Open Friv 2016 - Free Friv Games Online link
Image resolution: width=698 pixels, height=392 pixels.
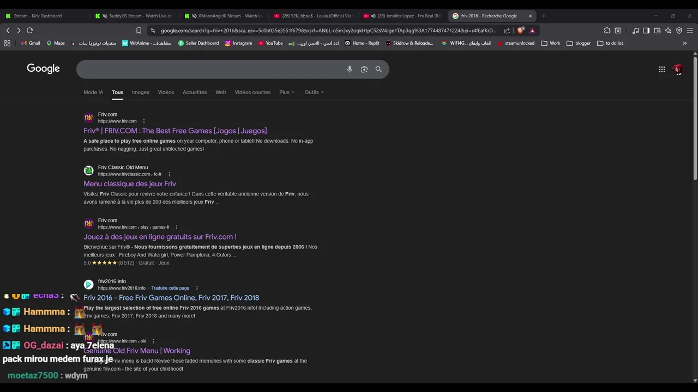pyautogui.click(x=171, y=298)
